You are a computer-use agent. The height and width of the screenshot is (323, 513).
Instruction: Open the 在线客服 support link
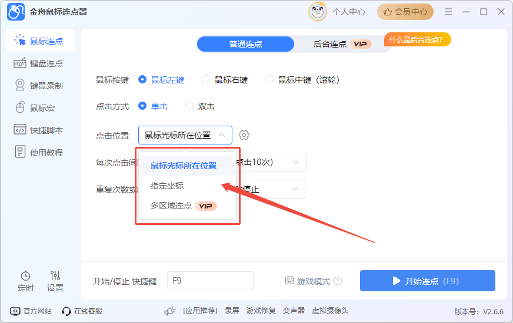point(88,311)
